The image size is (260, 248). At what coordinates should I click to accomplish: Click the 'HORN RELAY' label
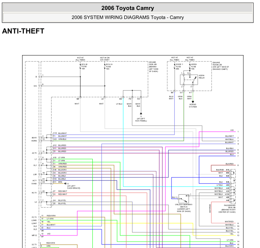[x=202, y=77]
